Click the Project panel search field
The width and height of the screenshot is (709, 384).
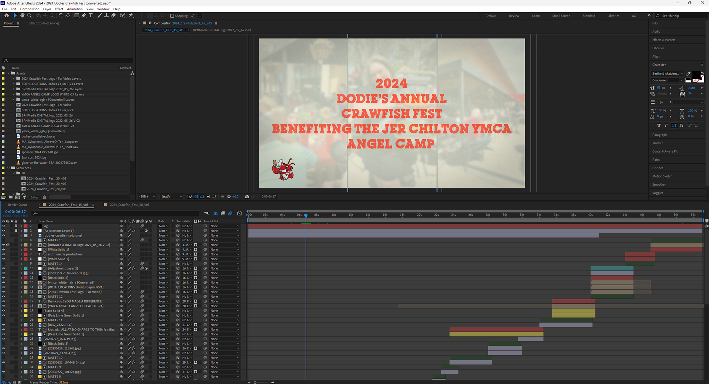pos(68,60)
